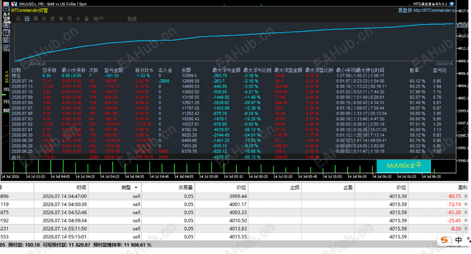Click the Sogou input method S icon

tap(444, 240)
